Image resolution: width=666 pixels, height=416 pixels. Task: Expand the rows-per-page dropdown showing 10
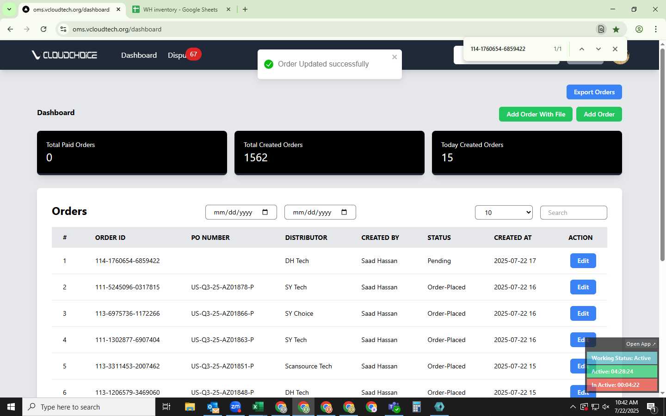click(x=504, y=213)
